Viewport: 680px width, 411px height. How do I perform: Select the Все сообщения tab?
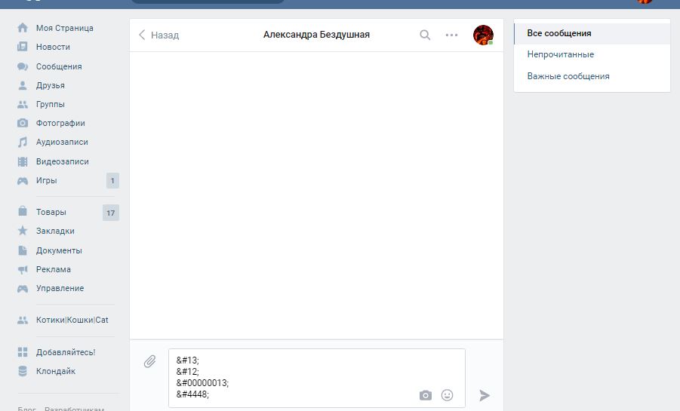(x=559, y=33)
